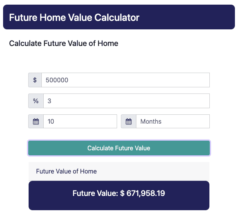
Task: Click the calendar icon beside the 10 field
Action: coord(36,121)
